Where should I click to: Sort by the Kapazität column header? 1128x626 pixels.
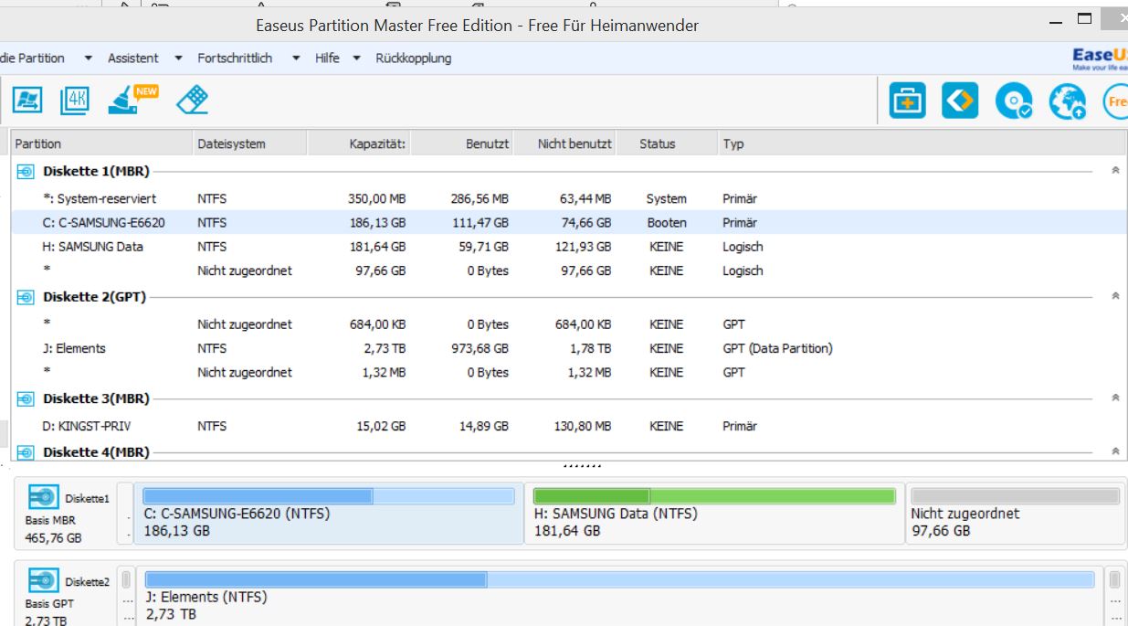coord(358,143)
